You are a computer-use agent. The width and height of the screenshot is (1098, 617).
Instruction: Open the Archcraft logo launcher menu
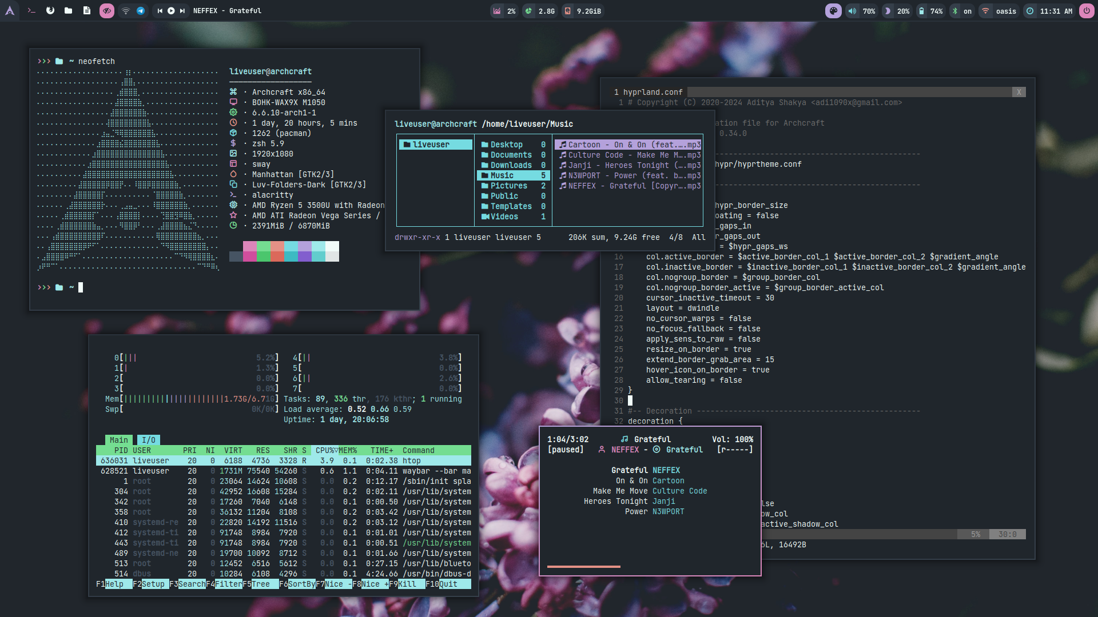pos(10,11)
